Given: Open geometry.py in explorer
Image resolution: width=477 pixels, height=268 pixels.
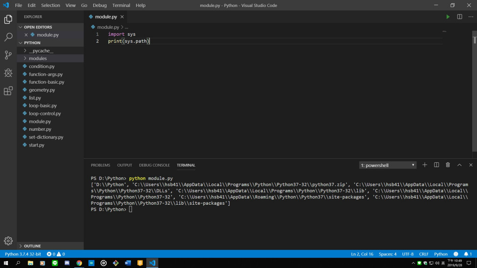Looking at the screenshot, I should pos(50,90).
